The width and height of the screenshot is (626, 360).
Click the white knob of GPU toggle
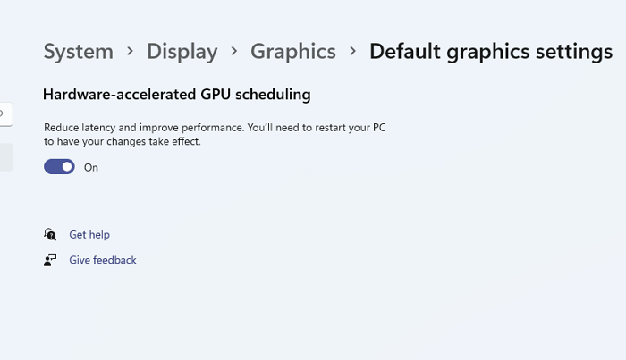click(67, 167)
